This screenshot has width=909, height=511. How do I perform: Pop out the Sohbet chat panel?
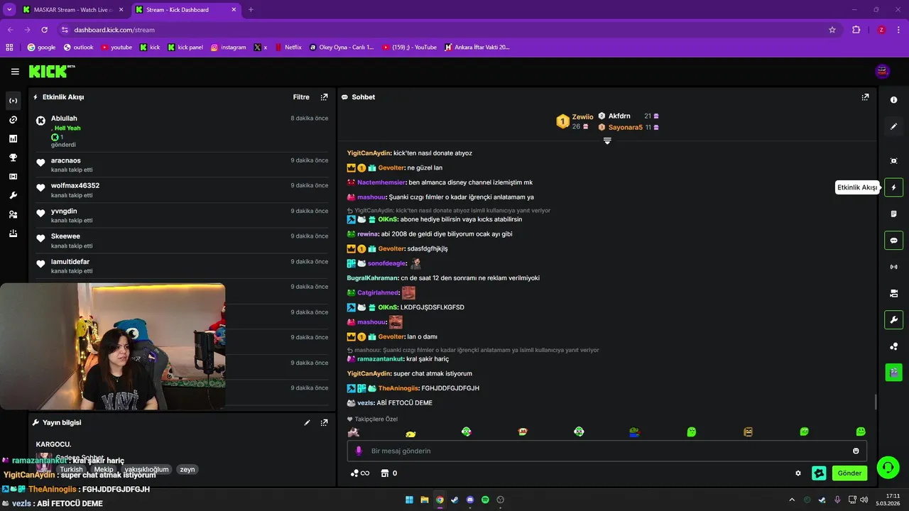coord(865,97)
